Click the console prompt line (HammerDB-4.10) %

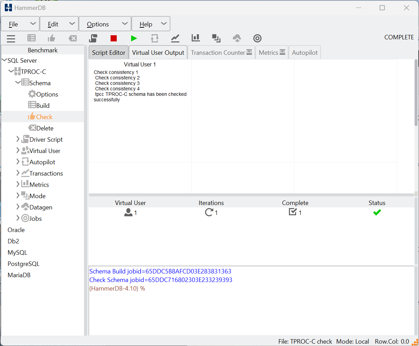click(x=117, y=288)
